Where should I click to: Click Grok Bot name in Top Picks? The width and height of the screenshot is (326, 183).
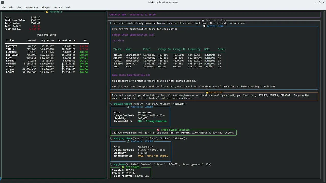[131, 64]
